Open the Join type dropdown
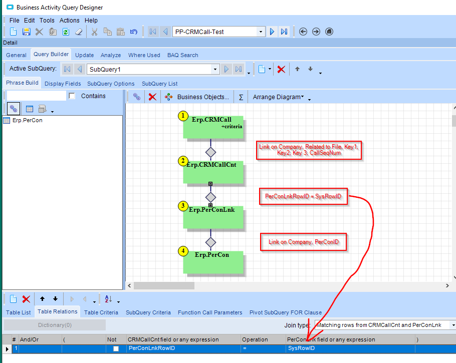 tap(453, 325)
